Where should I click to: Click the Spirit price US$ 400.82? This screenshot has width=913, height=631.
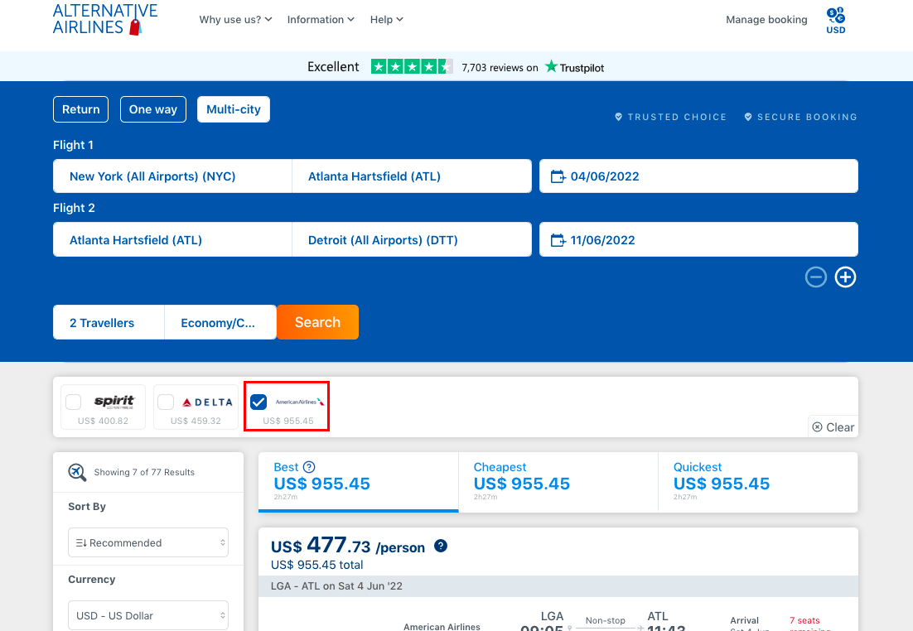point(103,421)
